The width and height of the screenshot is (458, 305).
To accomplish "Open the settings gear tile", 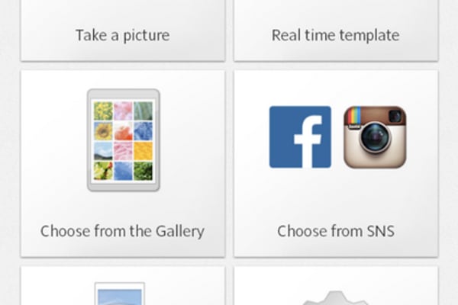I will 336,286.
